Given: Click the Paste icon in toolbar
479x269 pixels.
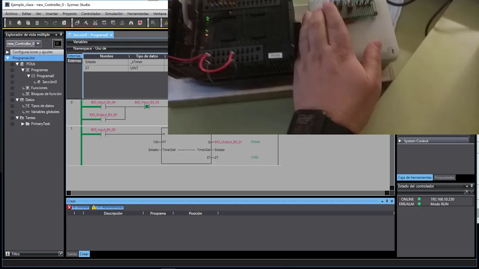Looking at the screenshot, I should (28, 23).
